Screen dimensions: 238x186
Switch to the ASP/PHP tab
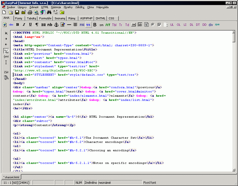(86, 18)
